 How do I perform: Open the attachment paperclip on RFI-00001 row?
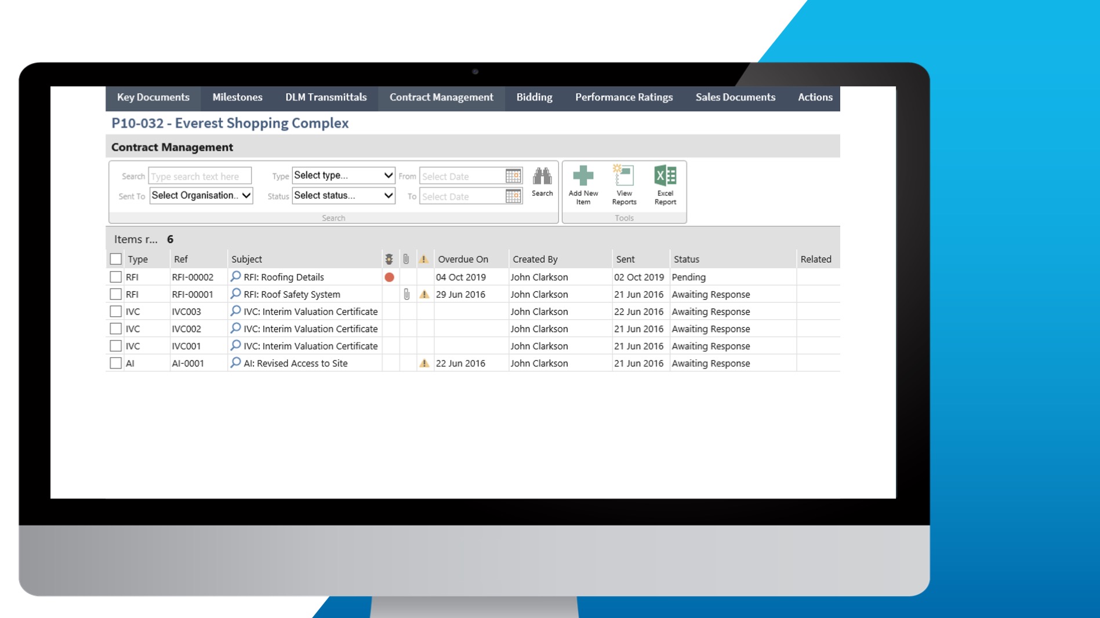pos(406,294)
